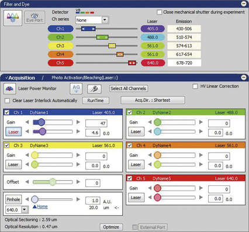Click the AG auto gain icon
Screen dimensions: 249x232
tap(76, 89)
